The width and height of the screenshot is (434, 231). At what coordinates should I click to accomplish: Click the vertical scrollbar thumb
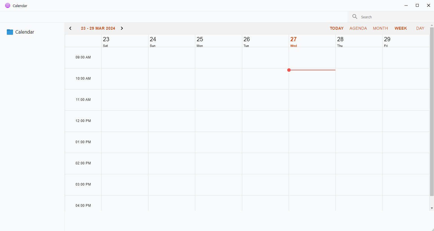coord(432,112)
